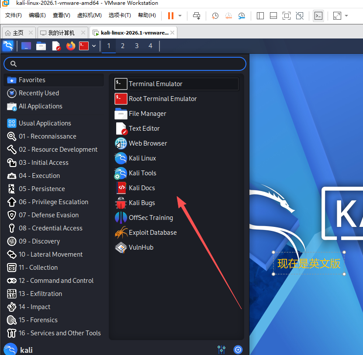Open Exploit Database from the menu
Image resolution: width=363 pixels, height=355 pixels.
(152, 233)
